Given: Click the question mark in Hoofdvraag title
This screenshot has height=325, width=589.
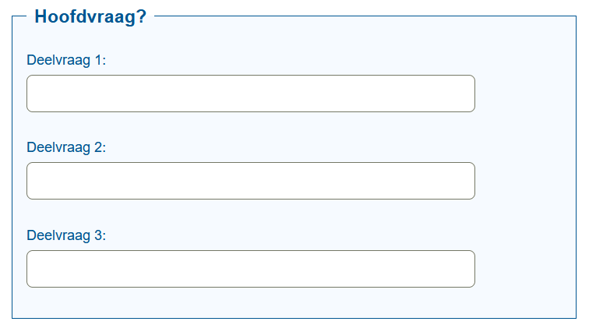Looking at the screenshot, I should click(x=141, y=16).
